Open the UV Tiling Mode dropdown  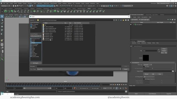pos(149,77)
